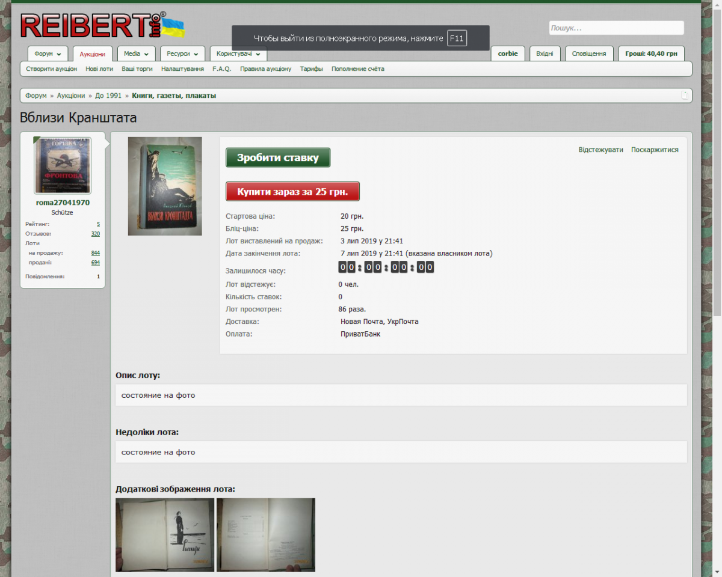Click the lot title Вблизи Кранштата
Image resolution: width=722 pixels, height=577 pixels.
[78, 118]
